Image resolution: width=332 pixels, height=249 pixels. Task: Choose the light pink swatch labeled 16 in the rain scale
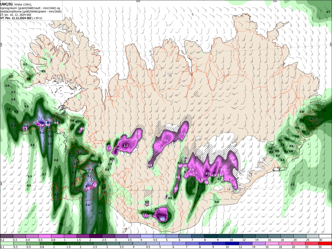[272, 243]
